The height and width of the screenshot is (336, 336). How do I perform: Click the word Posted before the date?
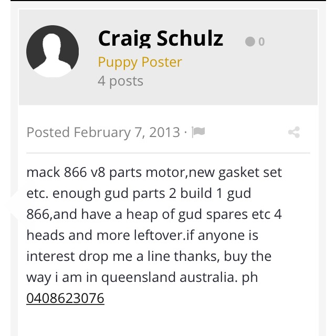pyautogui.click(x=48, y=132)
